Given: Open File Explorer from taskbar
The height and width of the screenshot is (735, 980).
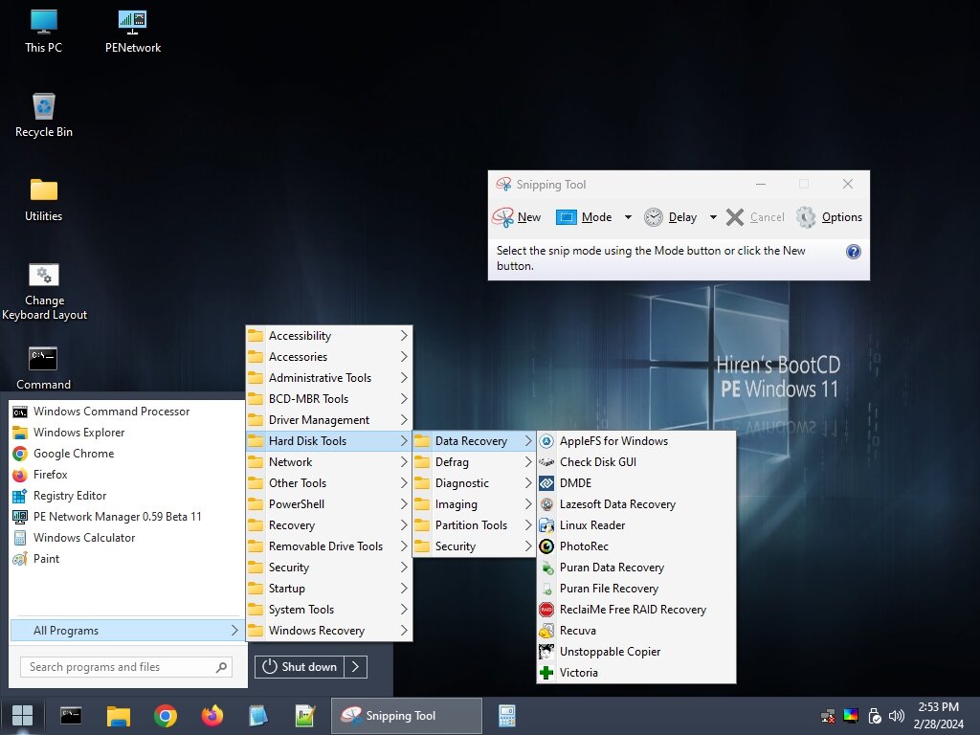Looking at the screenshot, I should pyautogui.click(x=118, y=716).
